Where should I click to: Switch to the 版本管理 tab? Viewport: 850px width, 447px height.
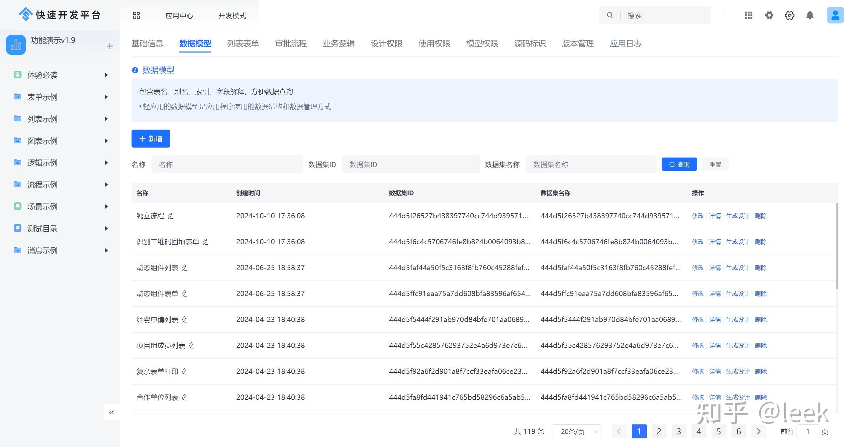click(578, 44)
